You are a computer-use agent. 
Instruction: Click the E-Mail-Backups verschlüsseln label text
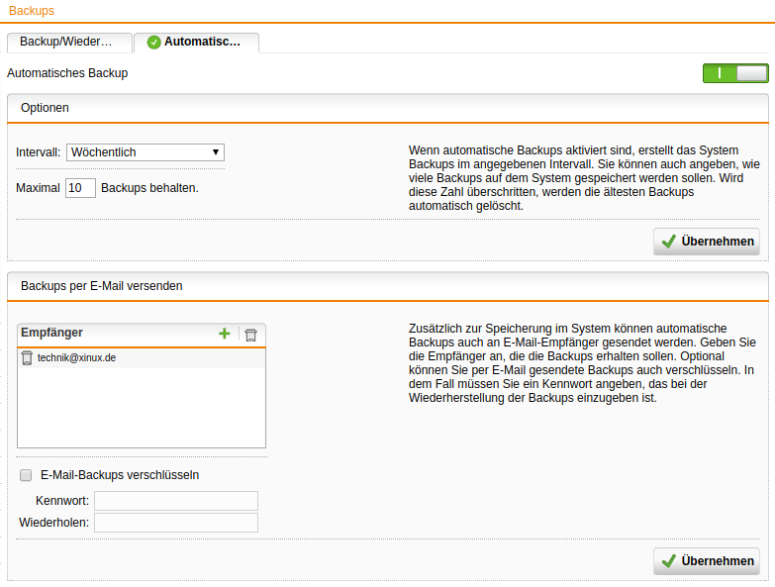pos(120,475)
